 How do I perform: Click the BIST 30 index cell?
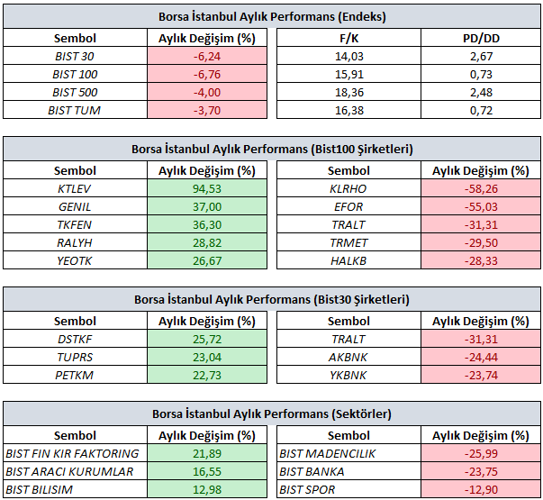(x=74, y=57)
